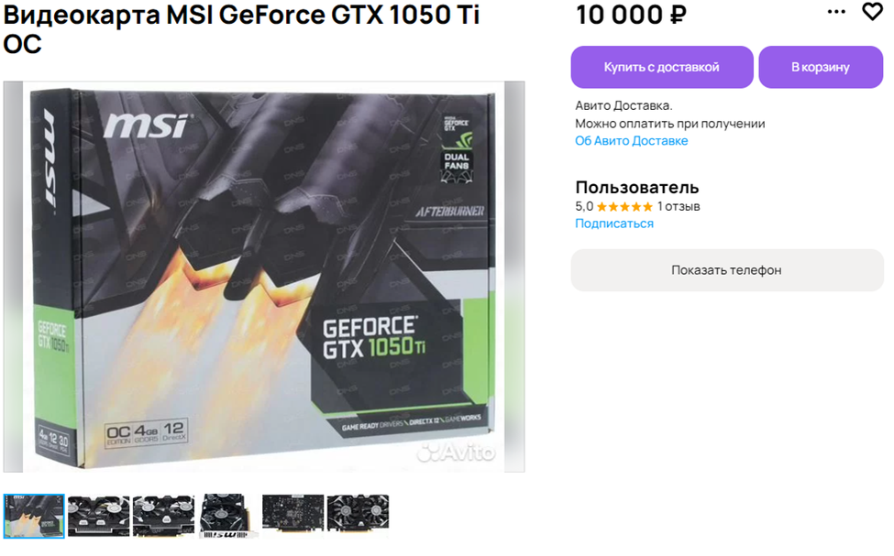The width and height of the screenshot is (894, 556).
Task: Click the Купить с доставкой button
Action: click(x=662, y=67)
